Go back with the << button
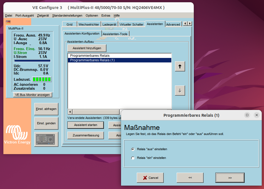Viewport: 264px width, 189px height. pos(190,178)
